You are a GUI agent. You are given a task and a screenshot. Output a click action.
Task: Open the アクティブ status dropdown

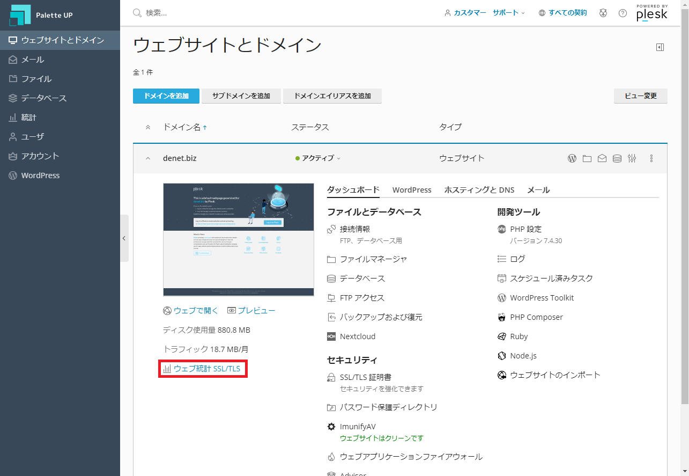[x=318, y=158]
